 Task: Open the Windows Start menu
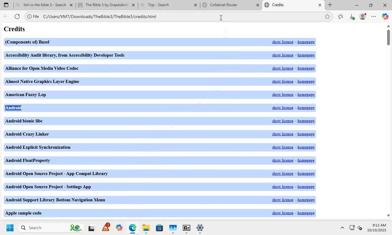10,228
